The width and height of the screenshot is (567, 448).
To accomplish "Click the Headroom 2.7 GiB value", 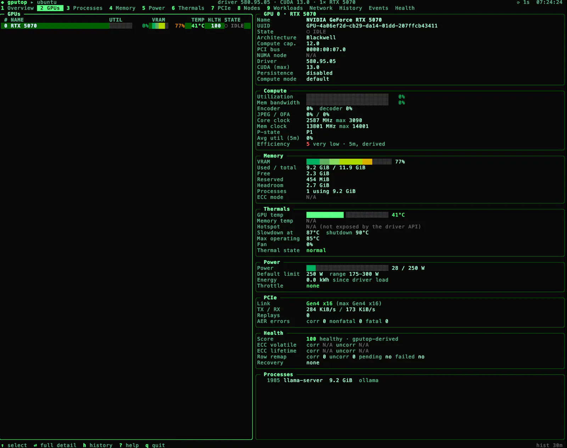I will 318,186.
